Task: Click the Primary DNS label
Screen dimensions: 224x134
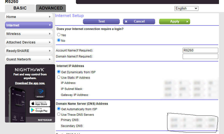Action: coord(70,120)
